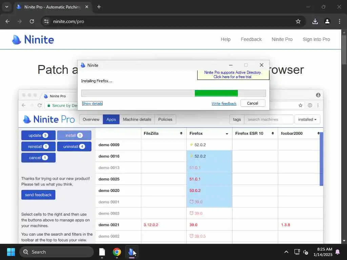Click the taskbar Search box

(57, 252)
